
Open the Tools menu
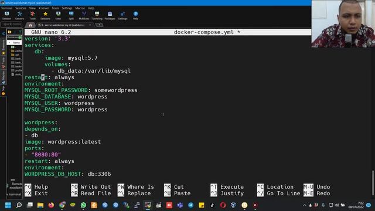point(55,8)
